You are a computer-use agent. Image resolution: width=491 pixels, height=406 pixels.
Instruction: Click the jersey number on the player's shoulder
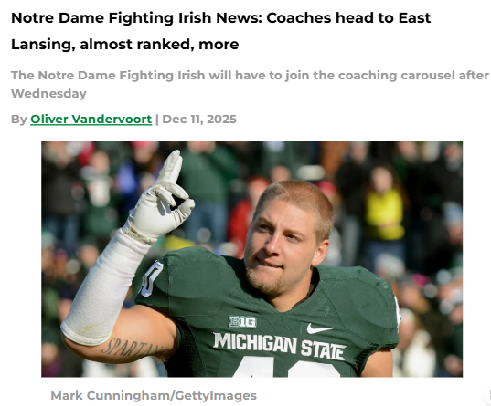(x=151, y=279)
